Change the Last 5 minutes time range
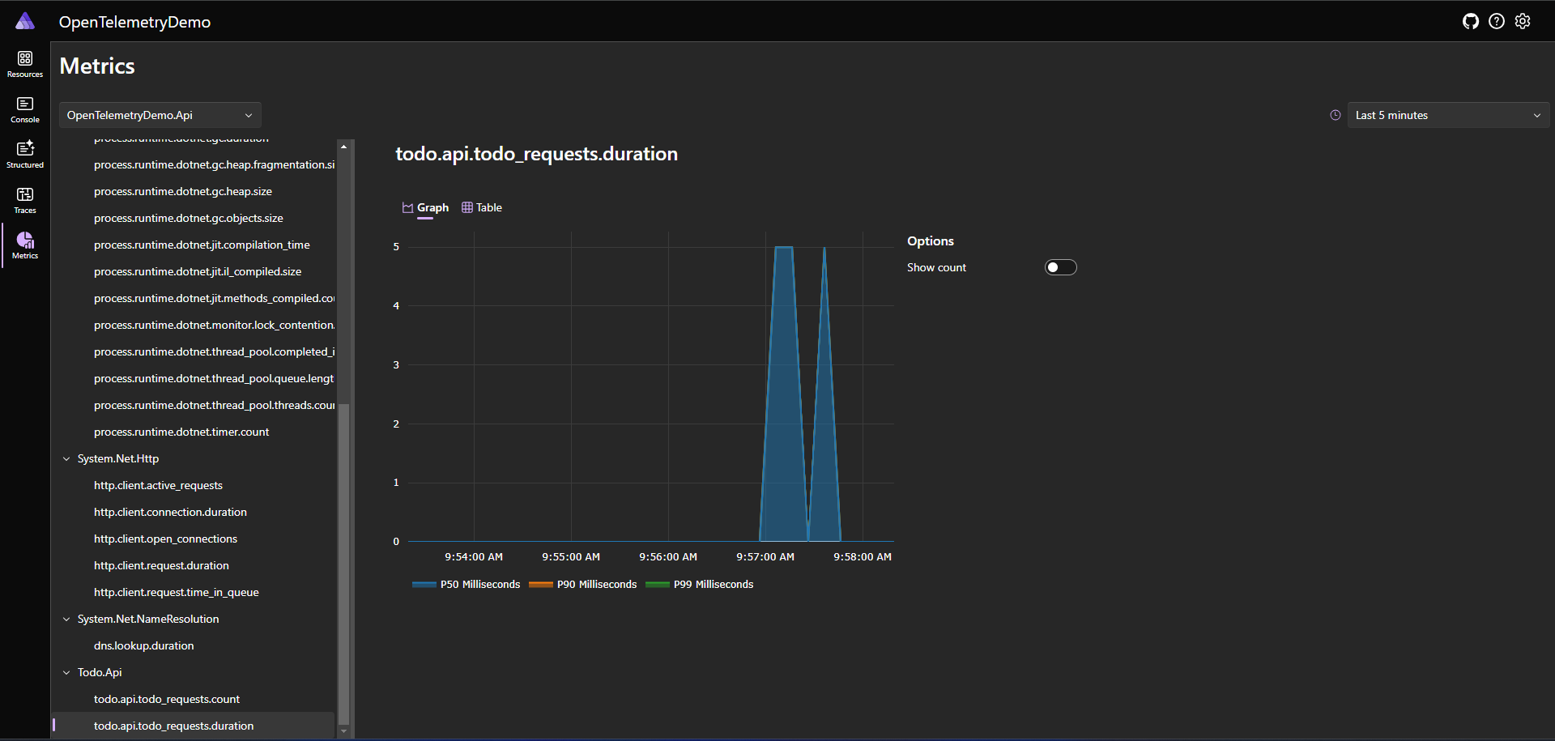 pyautogui.click(x=1447, y=114)
